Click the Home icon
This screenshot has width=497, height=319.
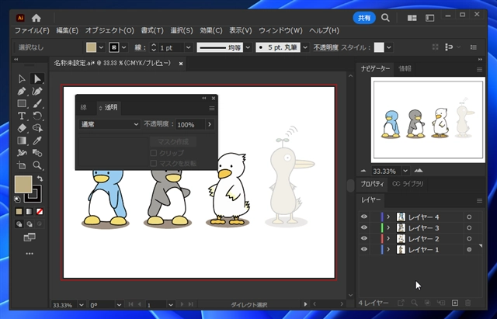[x=36, y=18]
